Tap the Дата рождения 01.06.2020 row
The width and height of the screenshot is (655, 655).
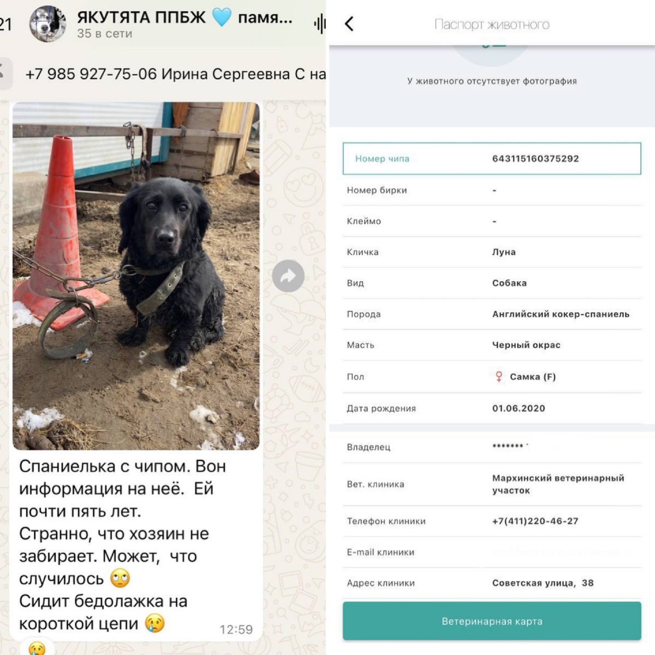pyautogui.click(x=492, y=408)
